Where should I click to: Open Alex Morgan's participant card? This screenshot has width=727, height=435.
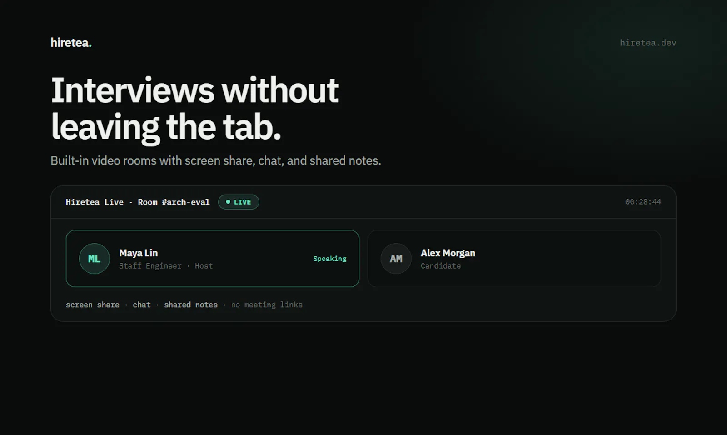514,259
